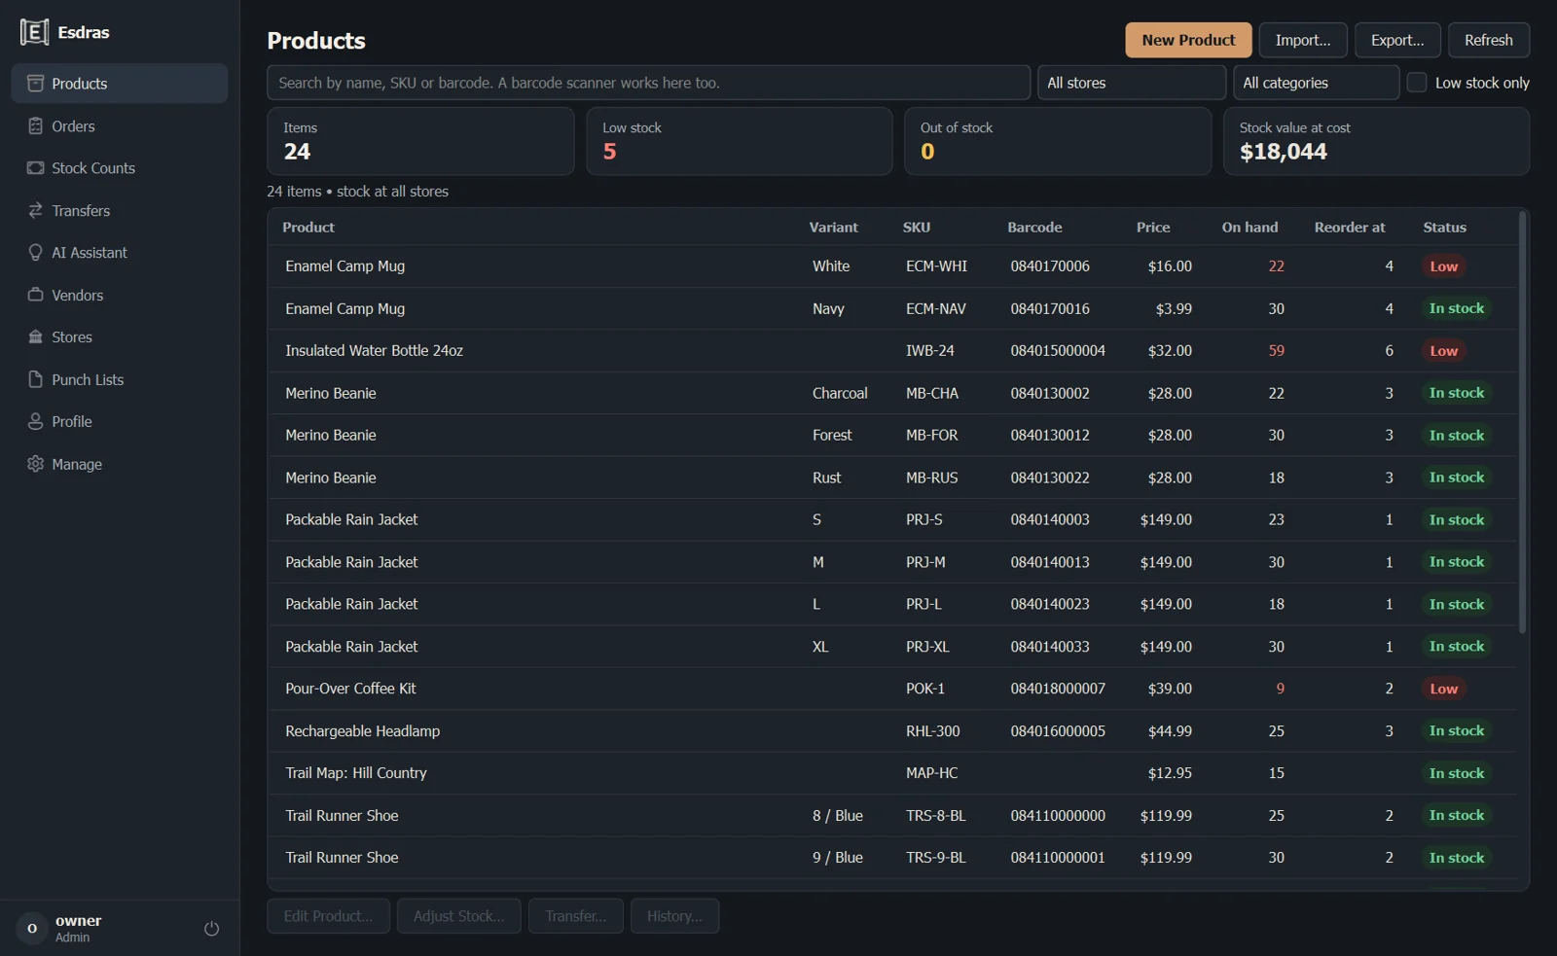1557x956 pixels.
Task: Click the History... button
Action: pyautogui.click(x=674, y=916)
